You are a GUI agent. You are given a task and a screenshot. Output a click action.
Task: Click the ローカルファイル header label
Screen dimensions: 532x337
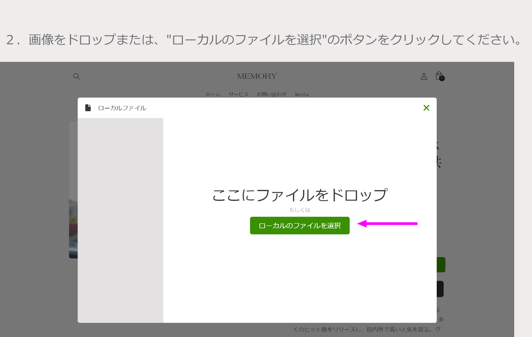pos(122,108)
